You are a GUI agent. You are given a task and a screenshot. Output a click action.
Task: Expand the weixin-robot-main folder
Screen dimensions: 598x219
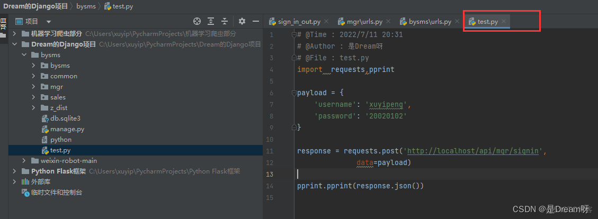pos(24,161)
